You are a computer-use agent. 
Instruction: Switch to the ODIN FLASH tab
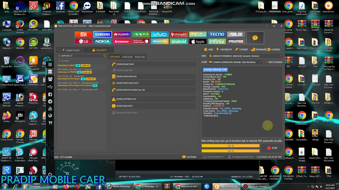[x=71, y=50]
